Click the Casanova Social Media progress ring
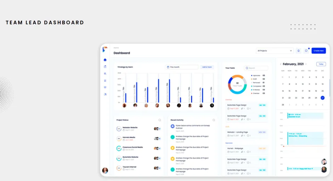Screen dimensions: 333x181 pyautogui.click(x=119, y=148)
